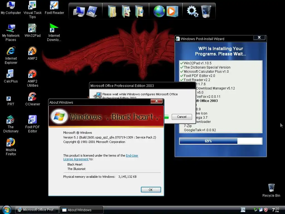This screenshot has width=285, height=214.
Task: Click the Start orb on the taskbar
Action: coord(7,210)
